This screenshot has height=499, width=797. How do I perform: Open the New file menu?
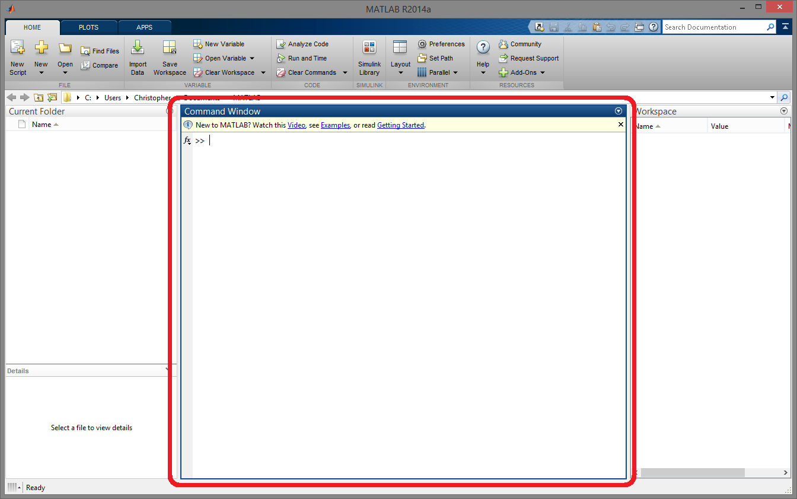pyautogui.click(x=41, y=58)
